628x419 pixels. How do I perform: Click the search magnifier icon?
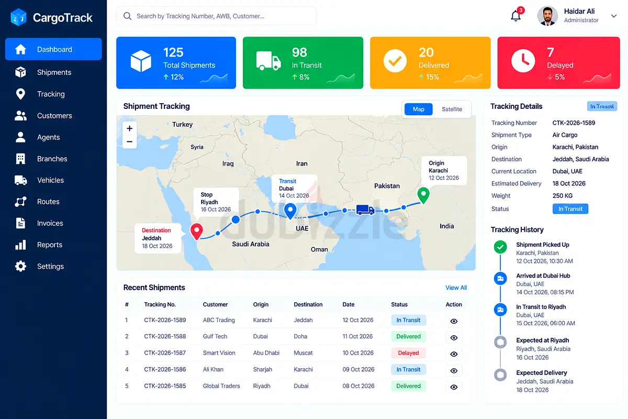coord(127,16)
